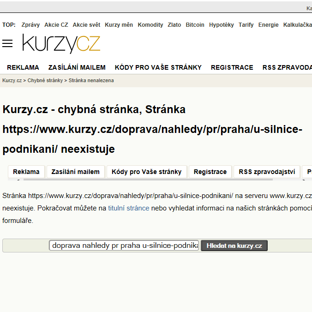The height and width of the screenshot is (312, 312).
Task: Switch to RSS zpravodajství tab
Action: pos(267,172)
